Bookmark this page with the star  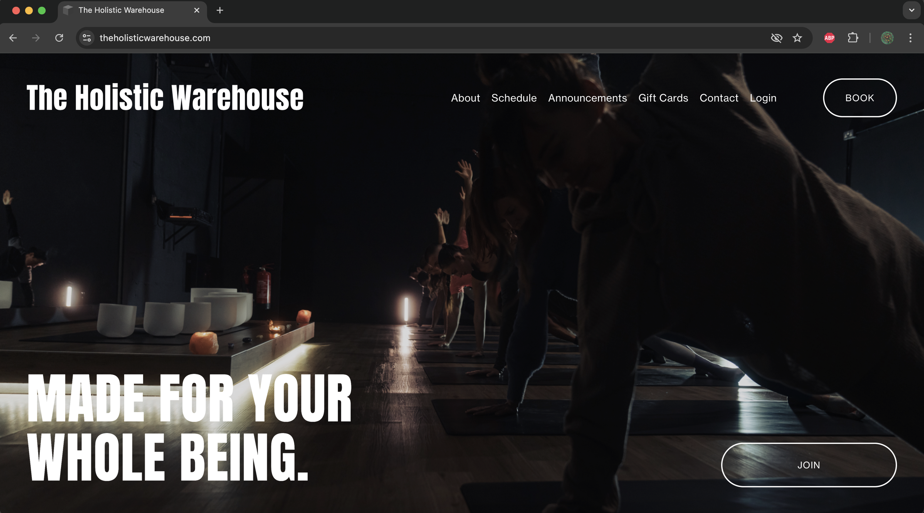coord(797,38)
